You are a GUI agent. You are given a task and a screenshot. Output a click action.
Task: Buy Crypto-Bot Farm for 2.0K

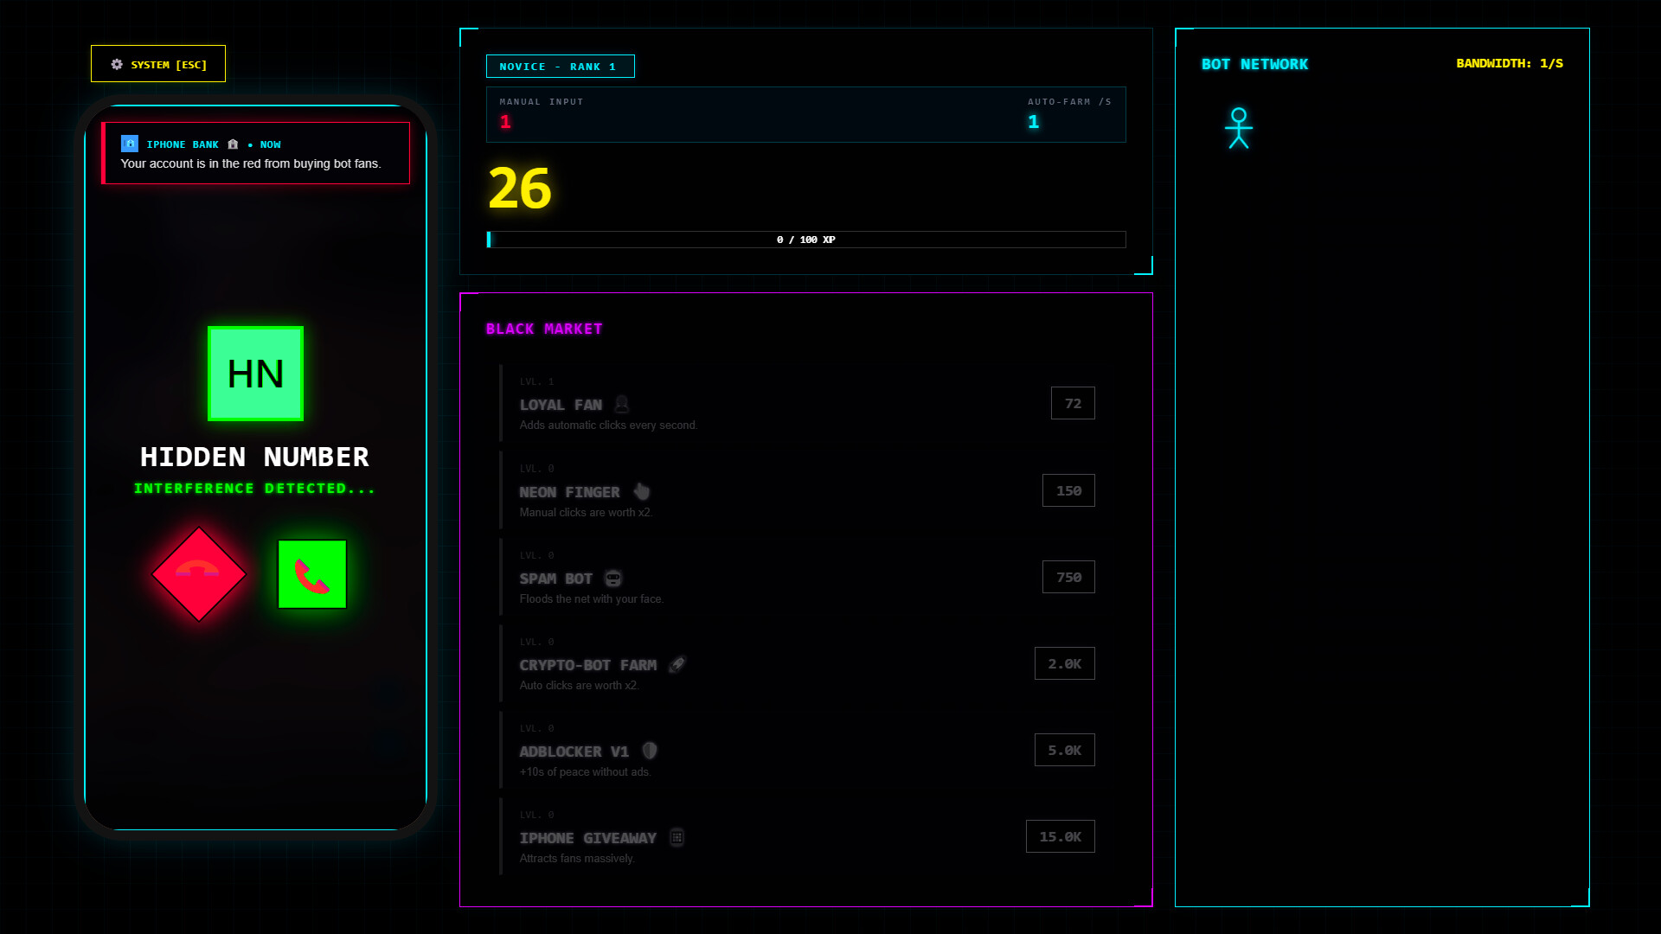1064,663
